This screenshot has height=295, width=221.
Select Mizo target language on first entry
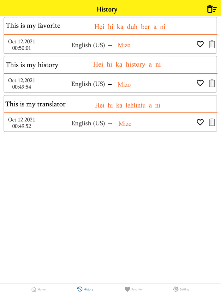[x=124, y=45]
